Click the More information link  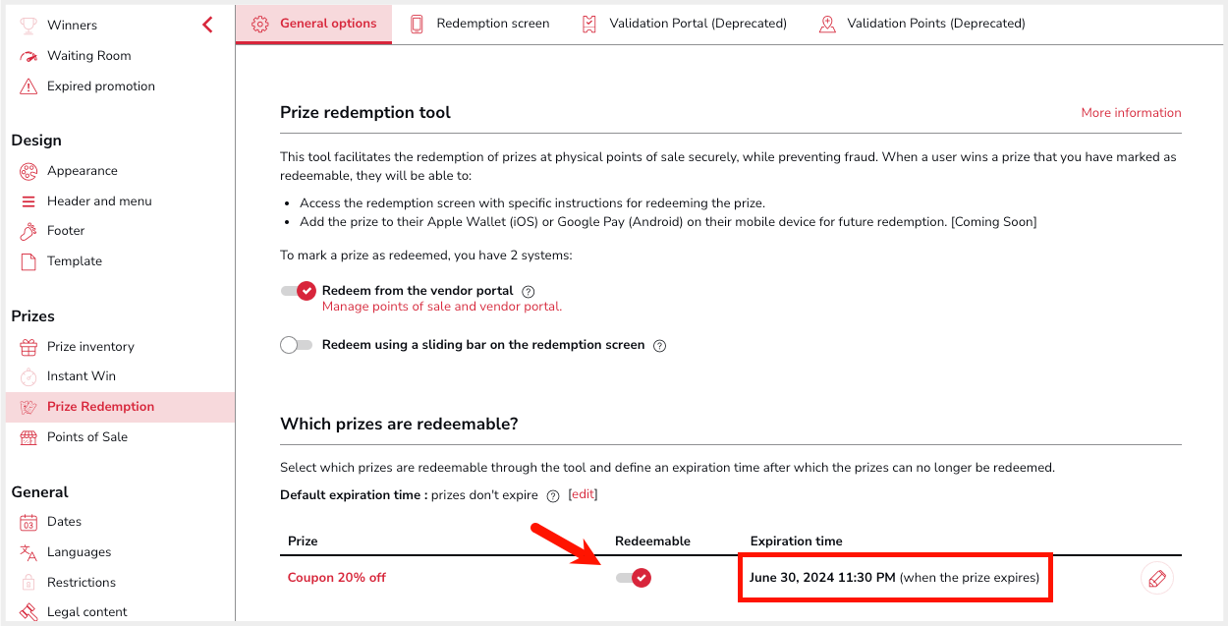1131,113
